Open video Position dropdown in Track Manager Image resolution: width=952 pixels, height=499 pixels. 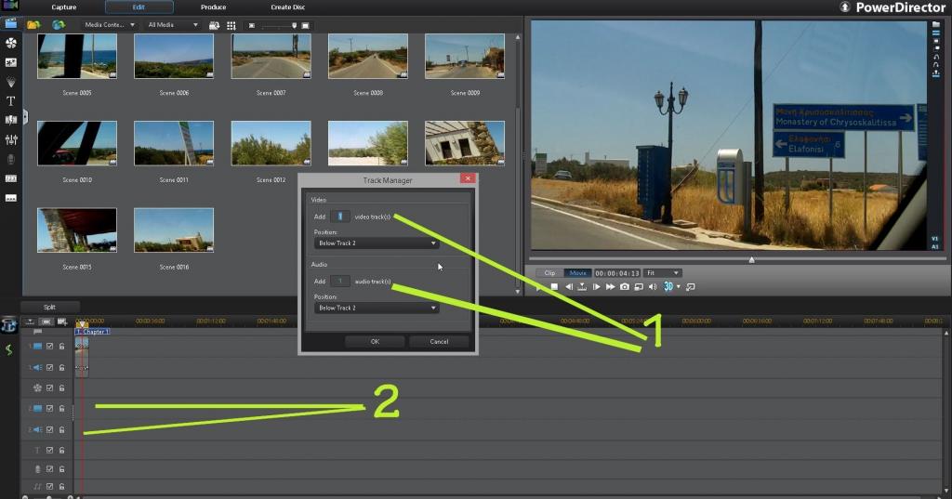pos(377,243)
